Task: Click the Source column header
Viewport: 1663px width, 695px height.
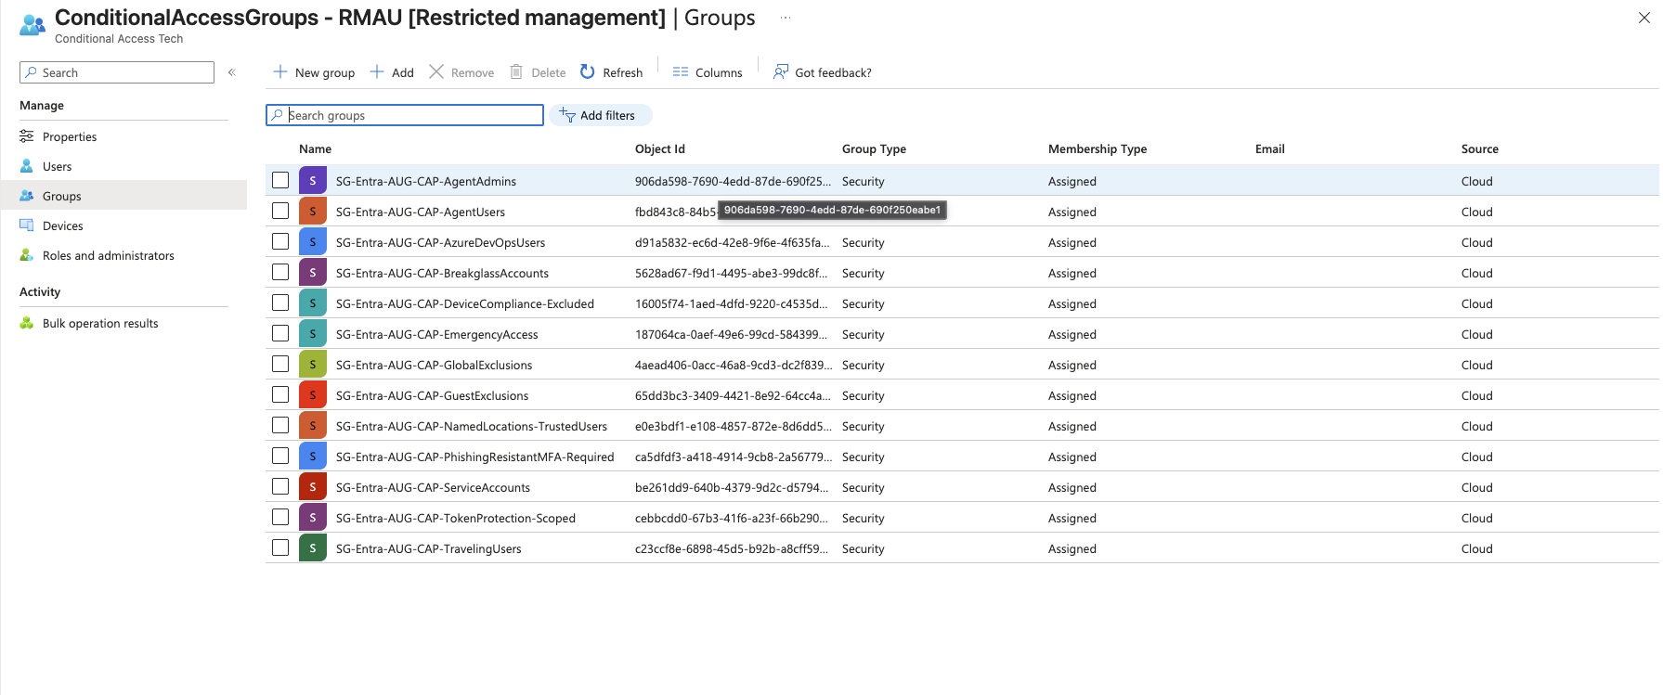Action: click(1480, 148)
